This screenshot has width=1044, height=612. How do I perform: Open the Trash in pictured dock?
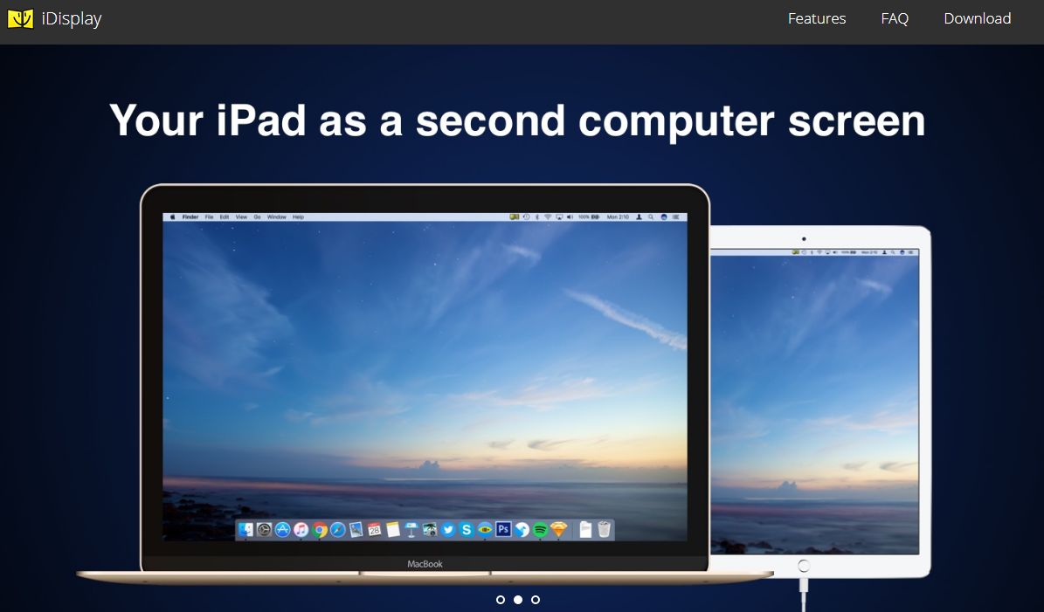tap(604, 530)
